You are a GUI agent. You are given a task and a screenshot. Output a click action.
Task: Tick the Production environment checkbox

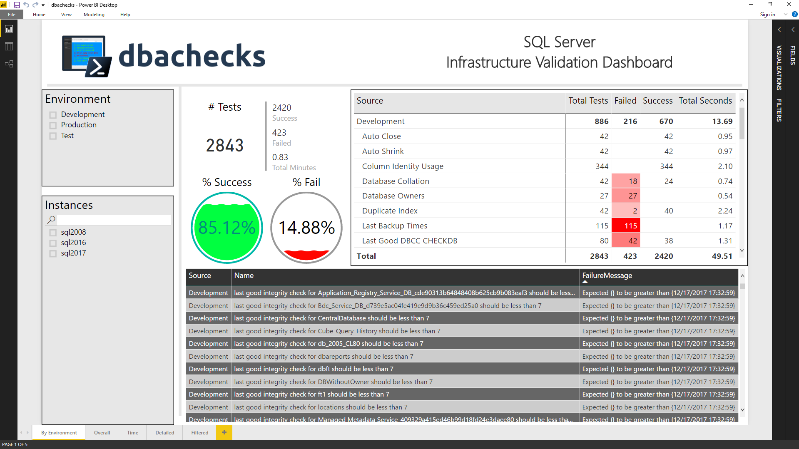tap(53, 125)
